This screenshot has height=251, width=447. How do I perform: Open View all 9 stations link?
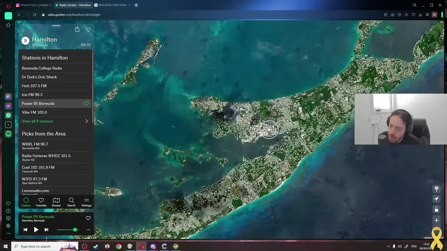click(x=37, y=121)
